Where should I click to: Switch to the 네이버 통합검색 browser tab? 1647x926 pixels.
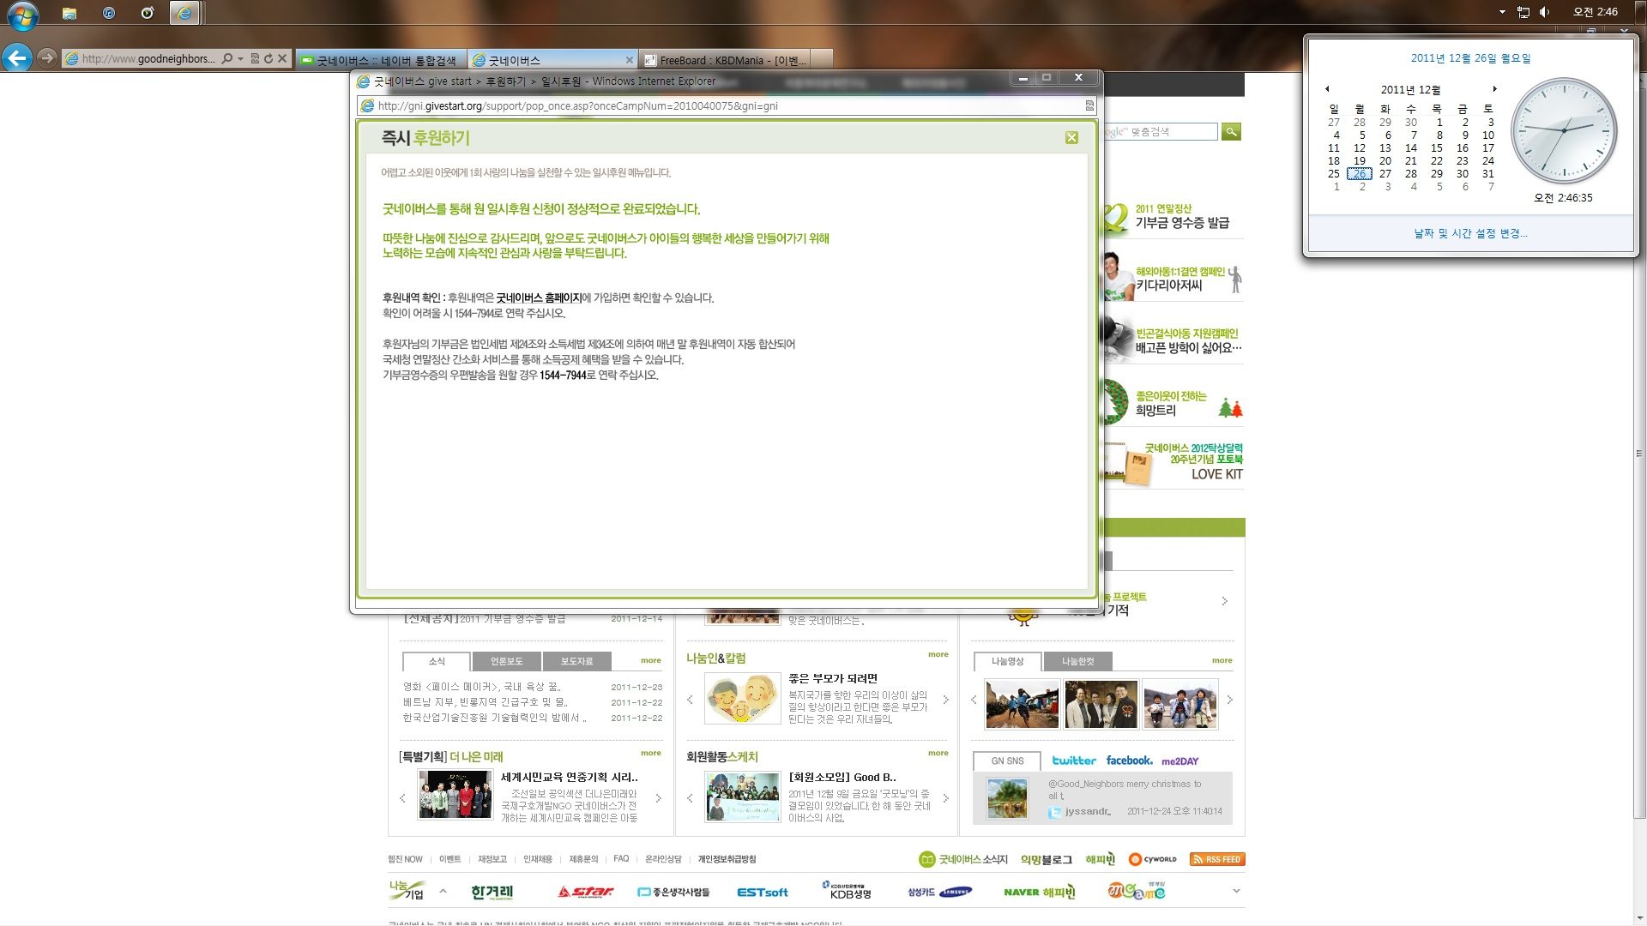click(381, 60)
